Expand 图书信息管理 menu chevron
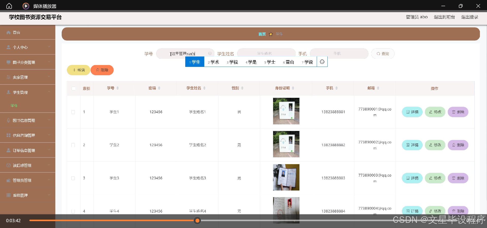 click(x=49, y=120)
